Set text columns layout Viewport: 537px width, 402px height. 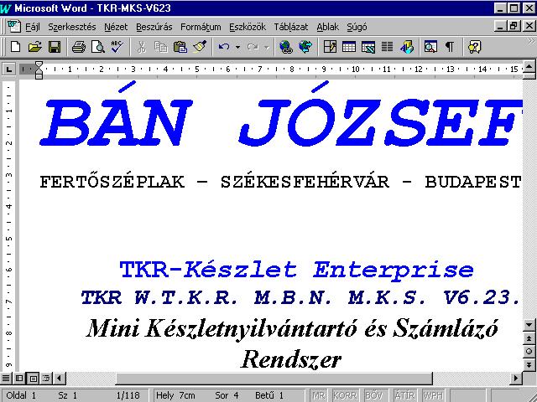tap(388, 47)
